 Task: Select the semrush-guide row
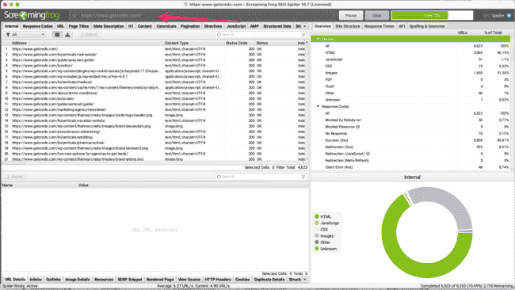coord(154,104)
